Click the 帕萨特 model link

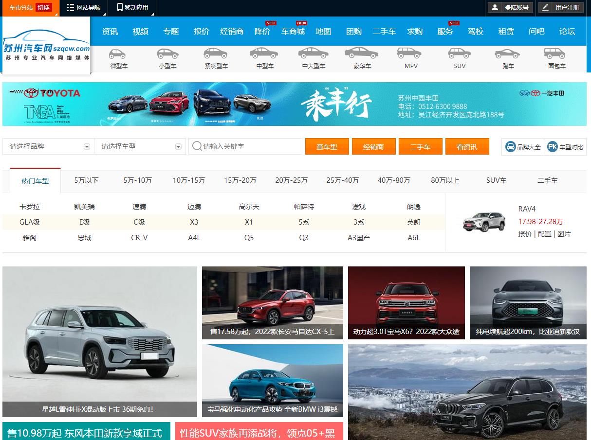coord(304,207)
